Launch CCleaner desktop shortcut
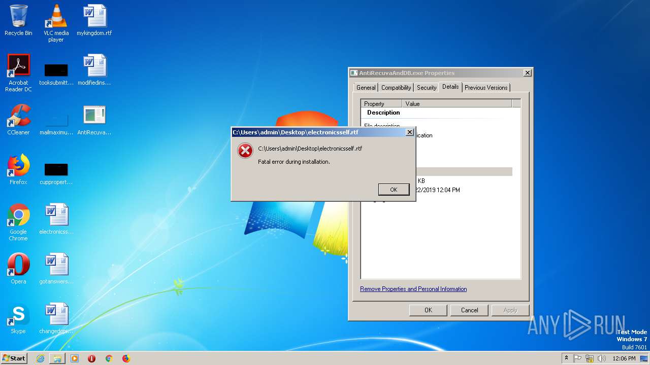 pyautogui.click(x=18, y=120)
